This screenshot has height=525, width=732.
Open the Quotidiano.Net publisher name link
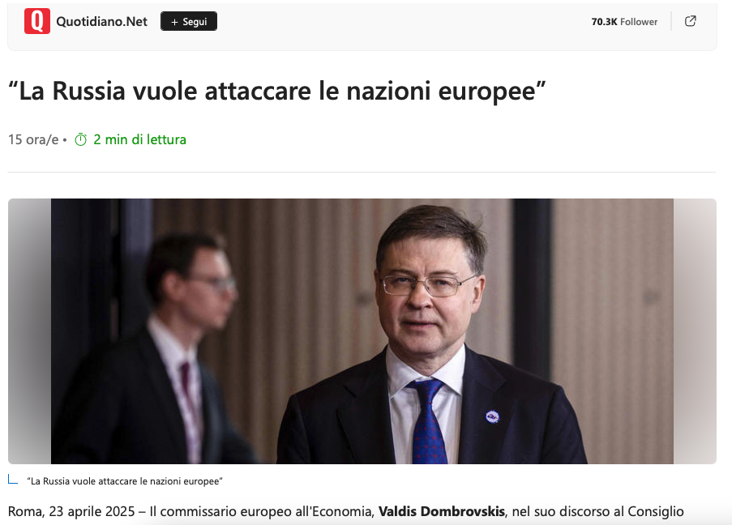(102, 21)
